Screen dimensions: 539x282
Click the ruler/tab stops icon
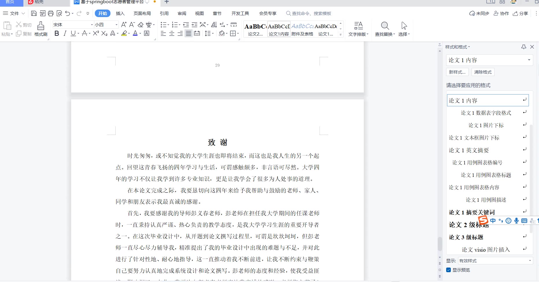pyautogui.click(x=234, y=25)
